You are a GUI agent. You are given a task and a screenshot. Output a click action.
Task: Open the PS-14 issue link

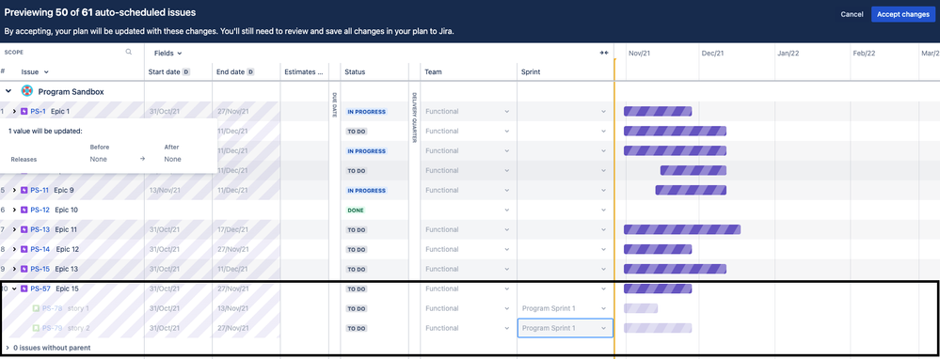click(x=40, y=249)
